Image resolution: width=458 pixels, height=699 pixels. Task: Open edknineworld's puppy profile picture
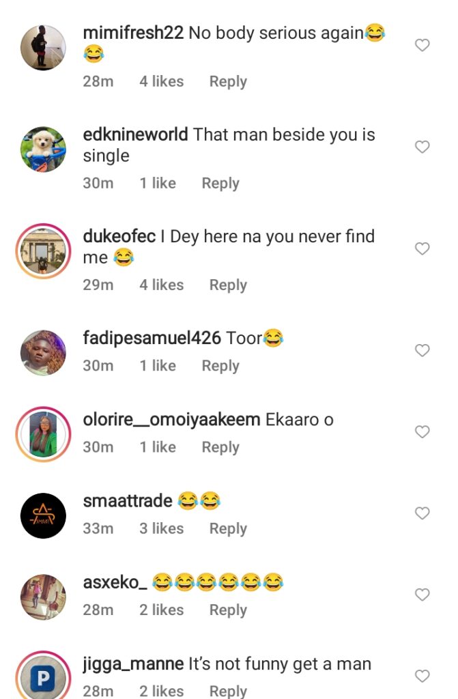click(43, 149)
